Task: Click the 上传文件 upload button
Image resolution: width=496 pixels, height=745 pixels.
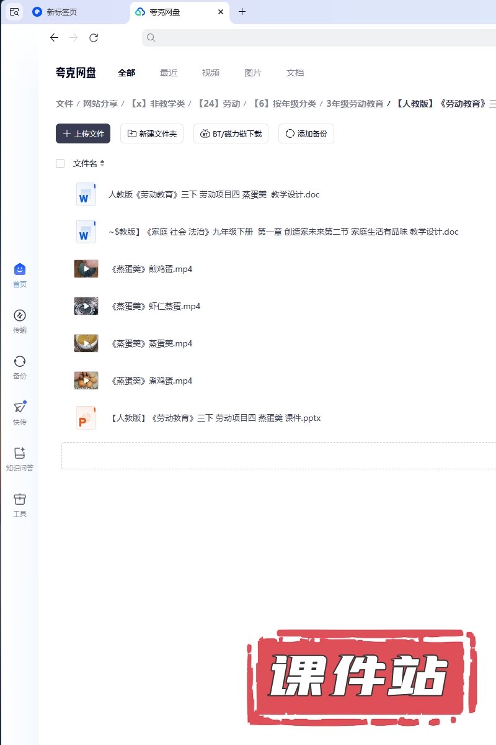Action: (83, 133)
